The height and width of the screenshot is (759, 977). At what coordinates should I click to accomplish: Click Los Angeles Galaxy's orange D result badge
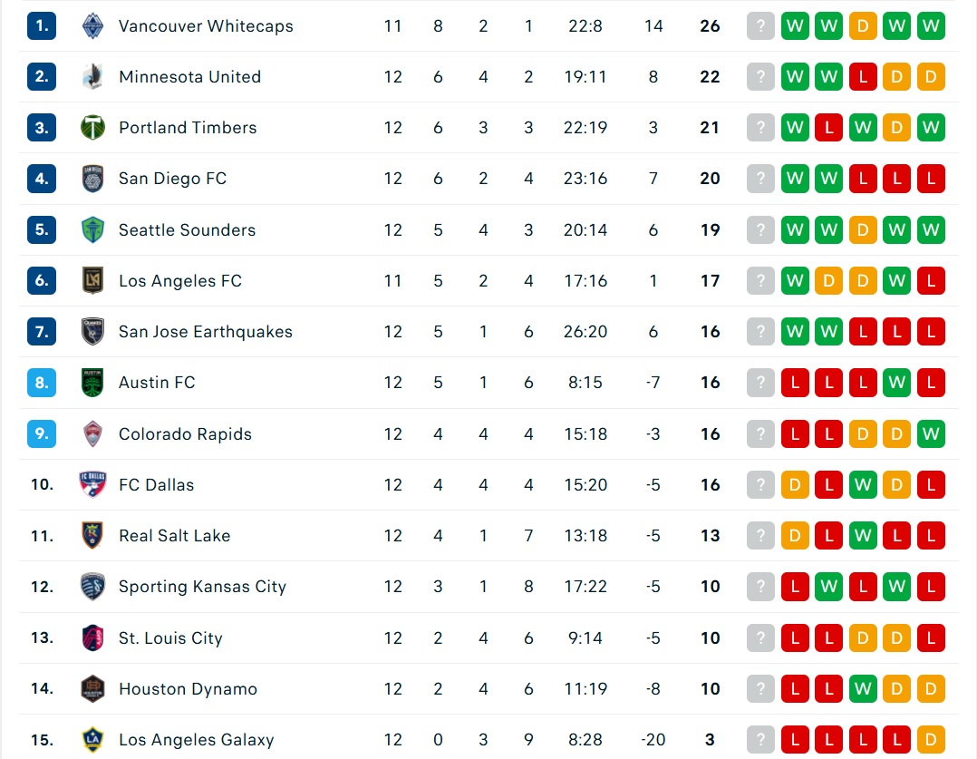(930, 740)
